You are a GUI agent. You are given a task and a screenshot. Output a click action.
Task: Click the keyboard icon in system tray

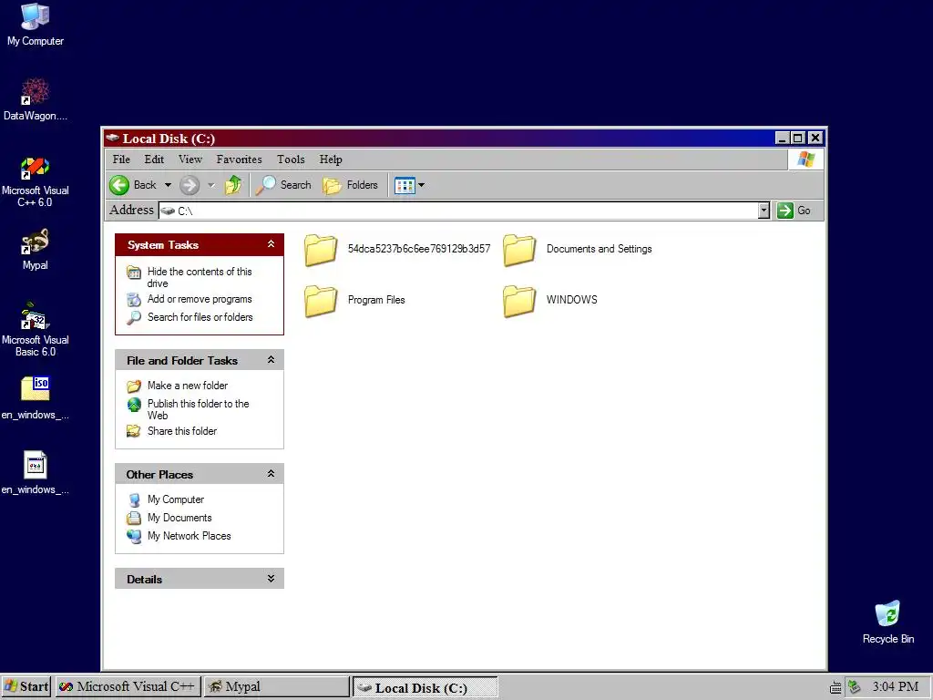pyautogui.click(x=836, y=687)
